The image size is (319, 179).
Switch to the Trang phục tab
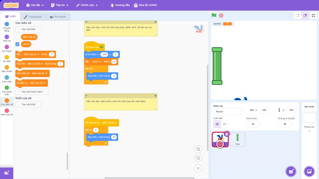point(33,17)
